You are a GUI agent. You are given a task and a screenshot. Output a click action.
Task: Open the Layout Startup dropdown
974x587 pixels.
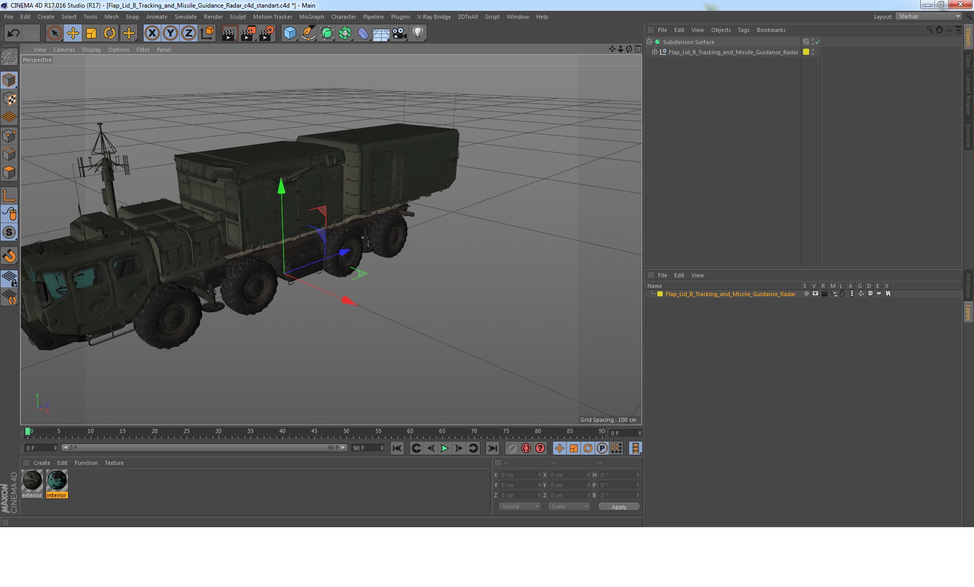[929, 16]
